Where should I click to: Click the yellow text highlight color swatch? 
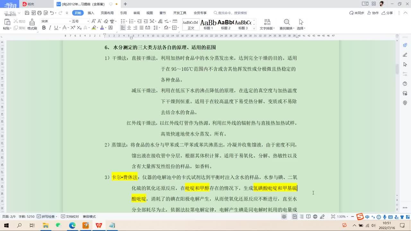[x=94, y=28]
